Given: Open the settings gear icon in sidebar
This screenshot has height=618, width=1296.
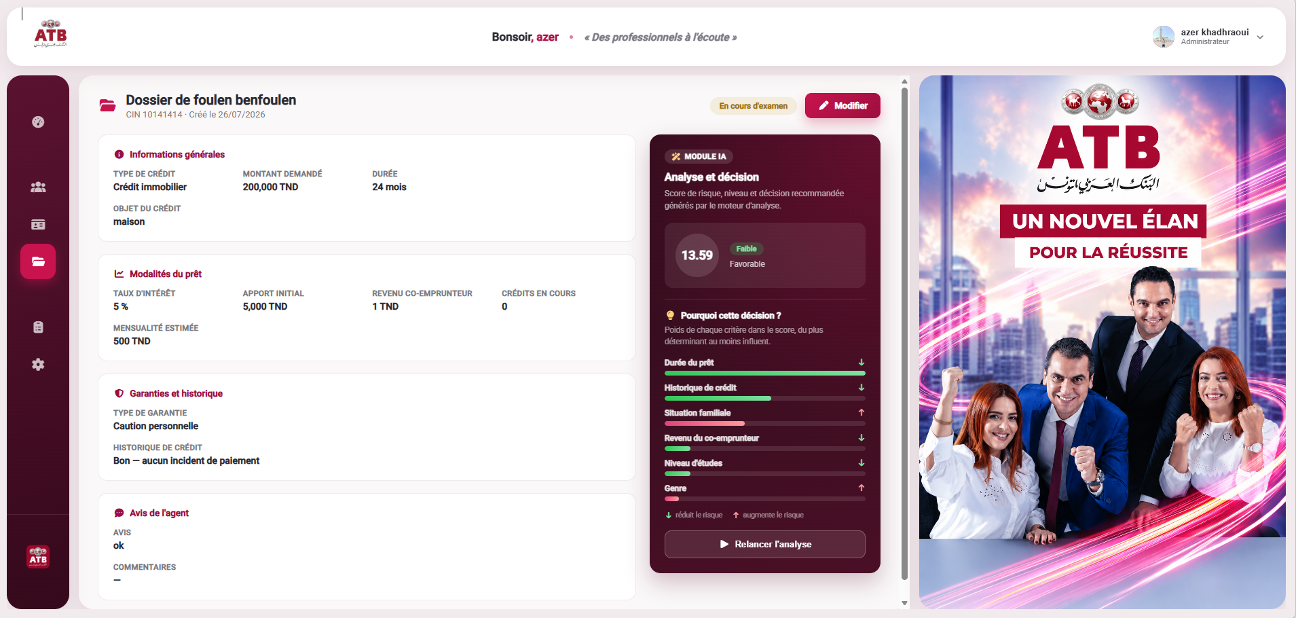Looking at the screenshot, I should [38, 365].
